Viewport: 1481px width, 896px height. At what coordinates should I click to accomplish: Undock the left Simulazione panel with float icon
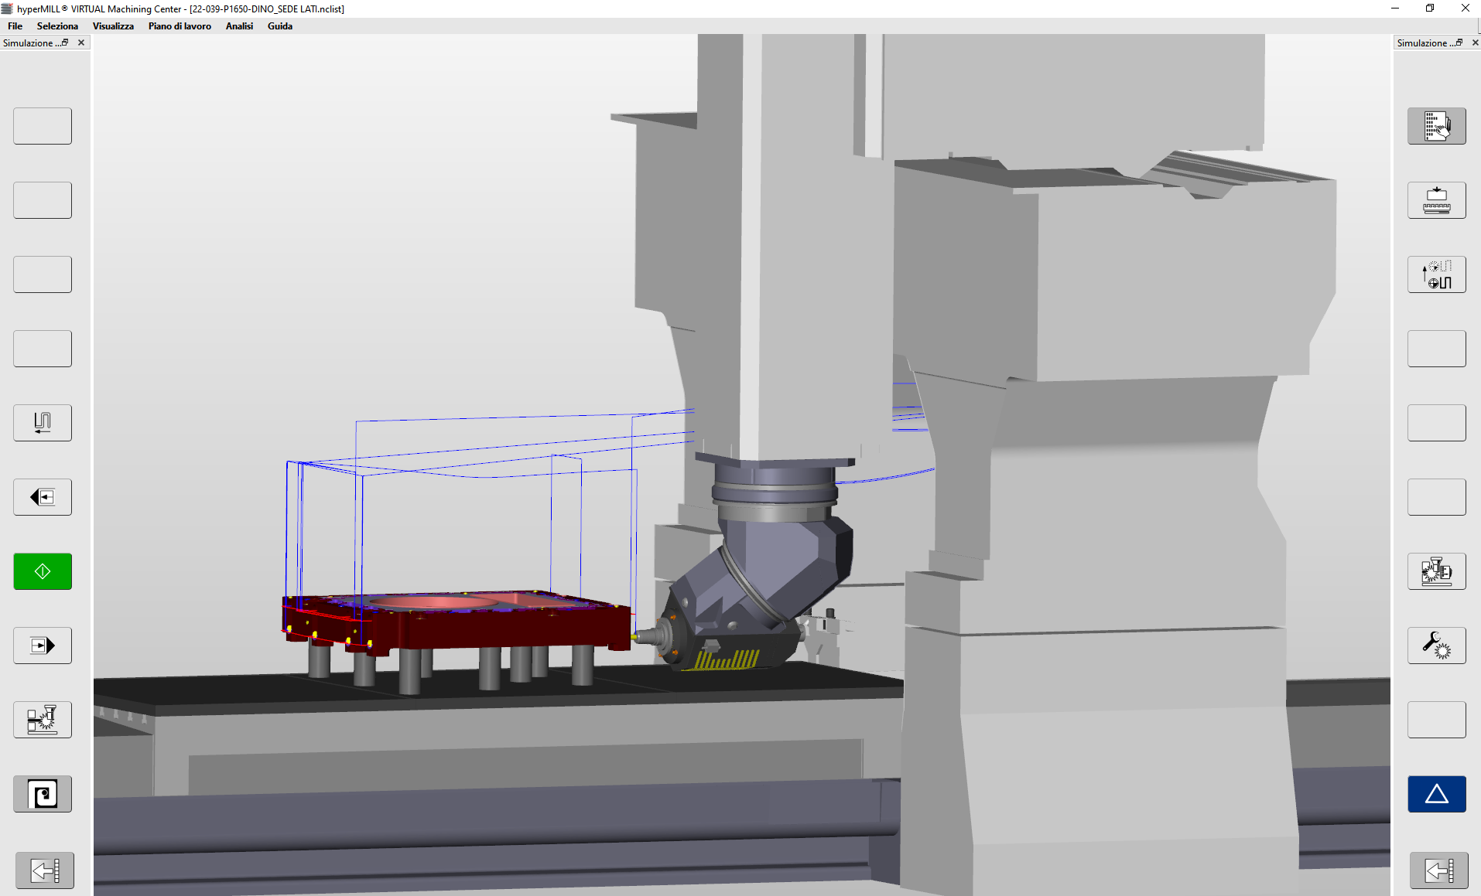65,43
